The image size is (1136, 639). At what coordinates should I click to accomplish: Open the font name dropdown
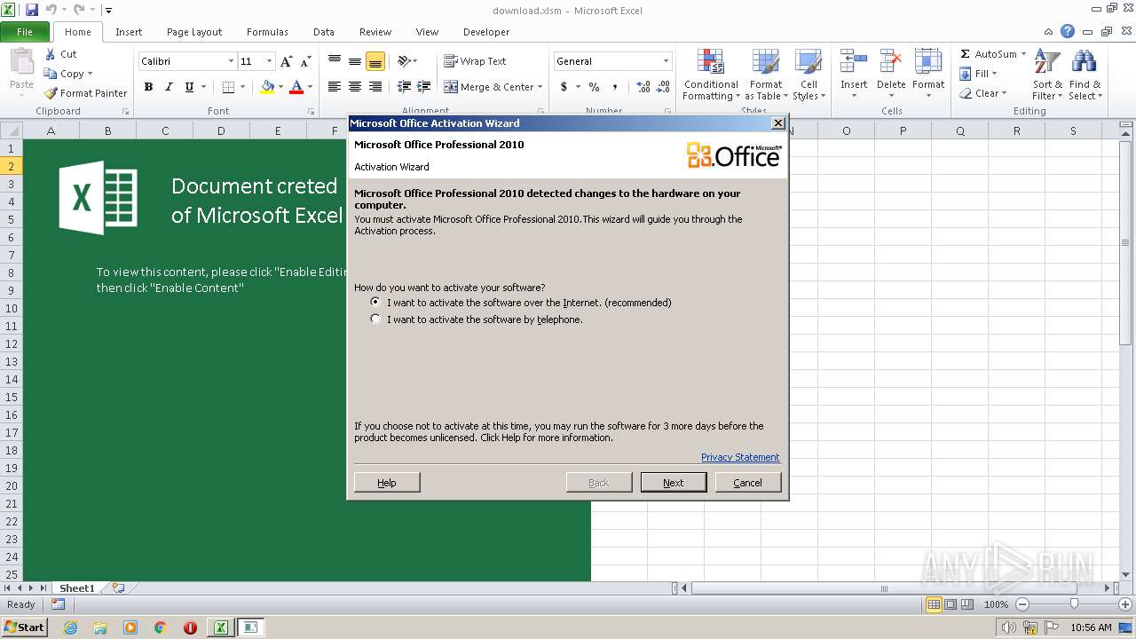[x=231, y=61]
